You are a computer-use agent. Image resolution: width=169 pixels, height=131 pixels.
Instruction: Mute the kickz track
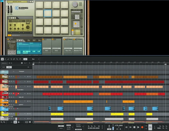9,77
